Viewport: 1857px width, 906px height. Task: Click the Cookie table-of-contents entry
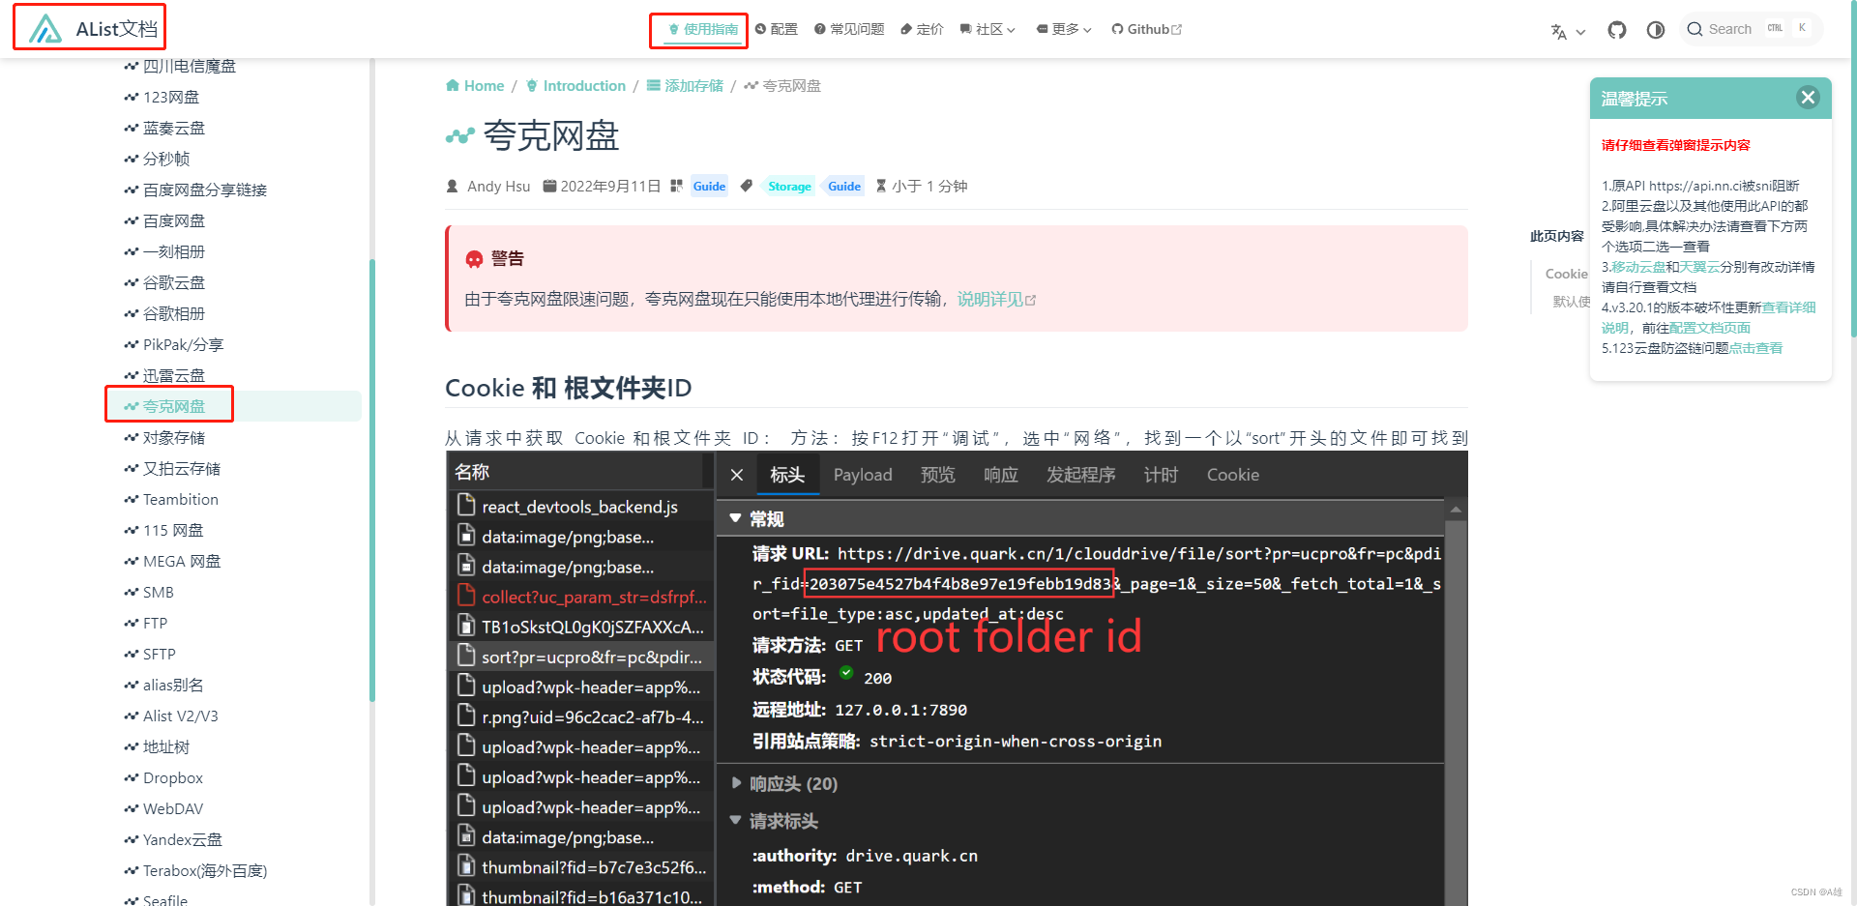pyautogui.click(x=1566, y=274)
